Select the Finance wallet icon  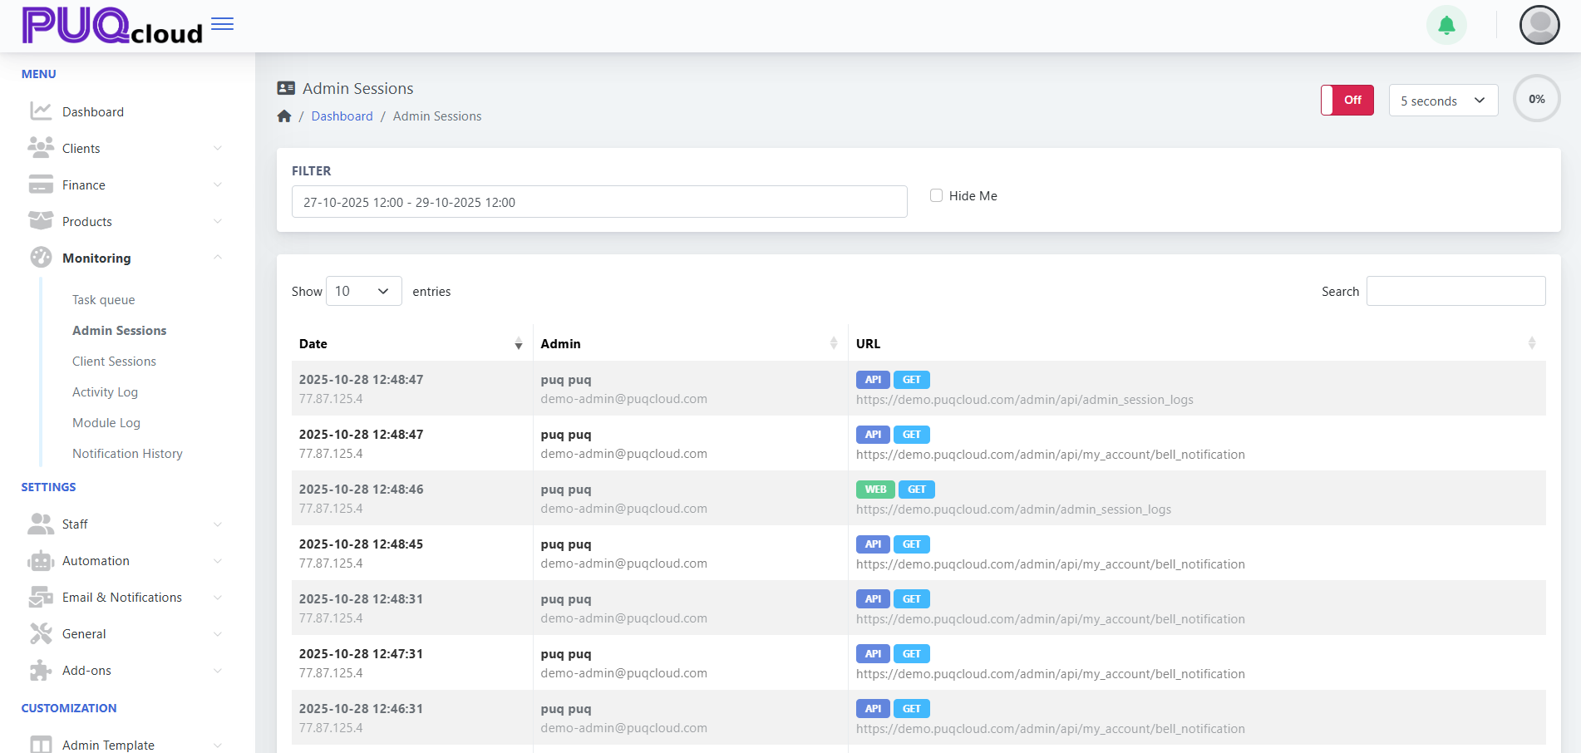pyautogui.click(x=40, y=185)
